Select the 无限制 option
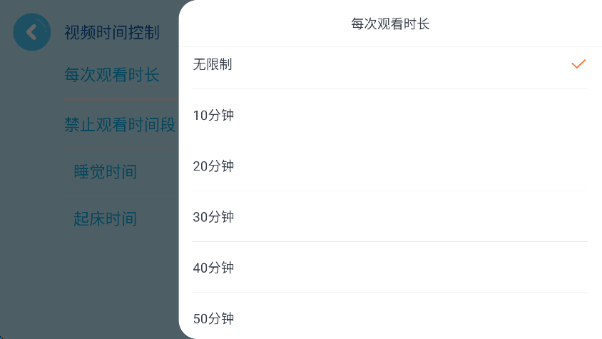 click(x=213, y=64)
